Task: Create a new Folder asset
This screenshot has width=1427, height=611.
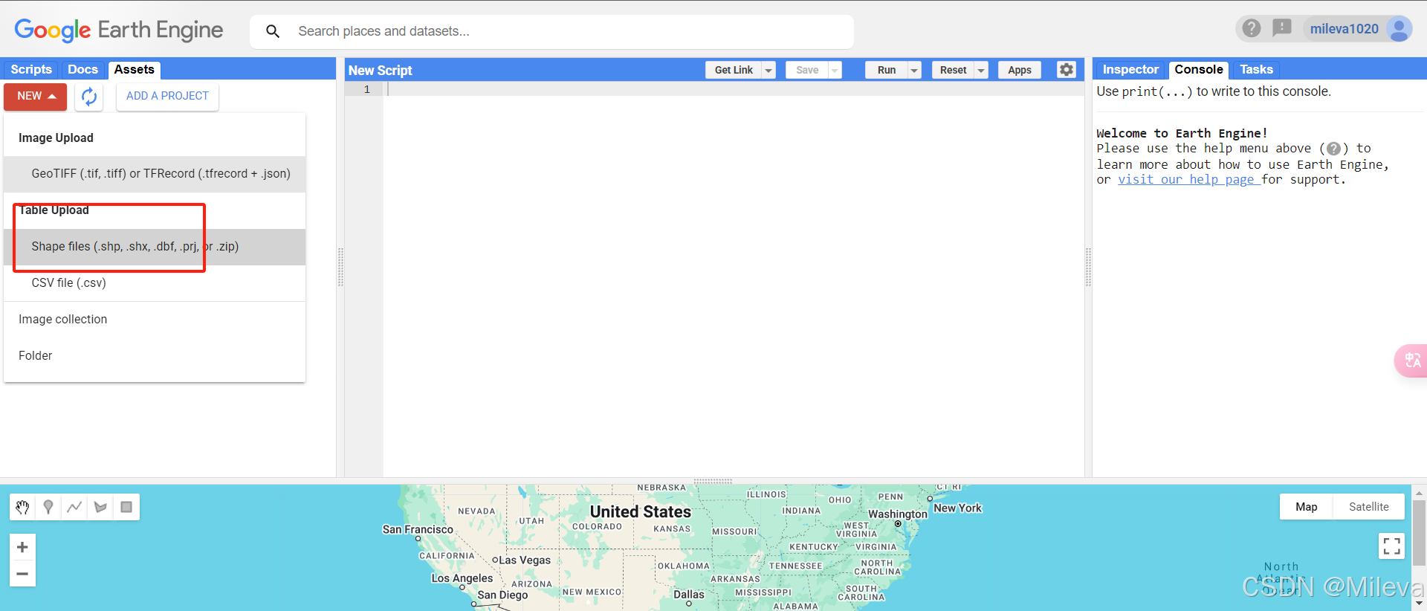Action: (155, 356)
